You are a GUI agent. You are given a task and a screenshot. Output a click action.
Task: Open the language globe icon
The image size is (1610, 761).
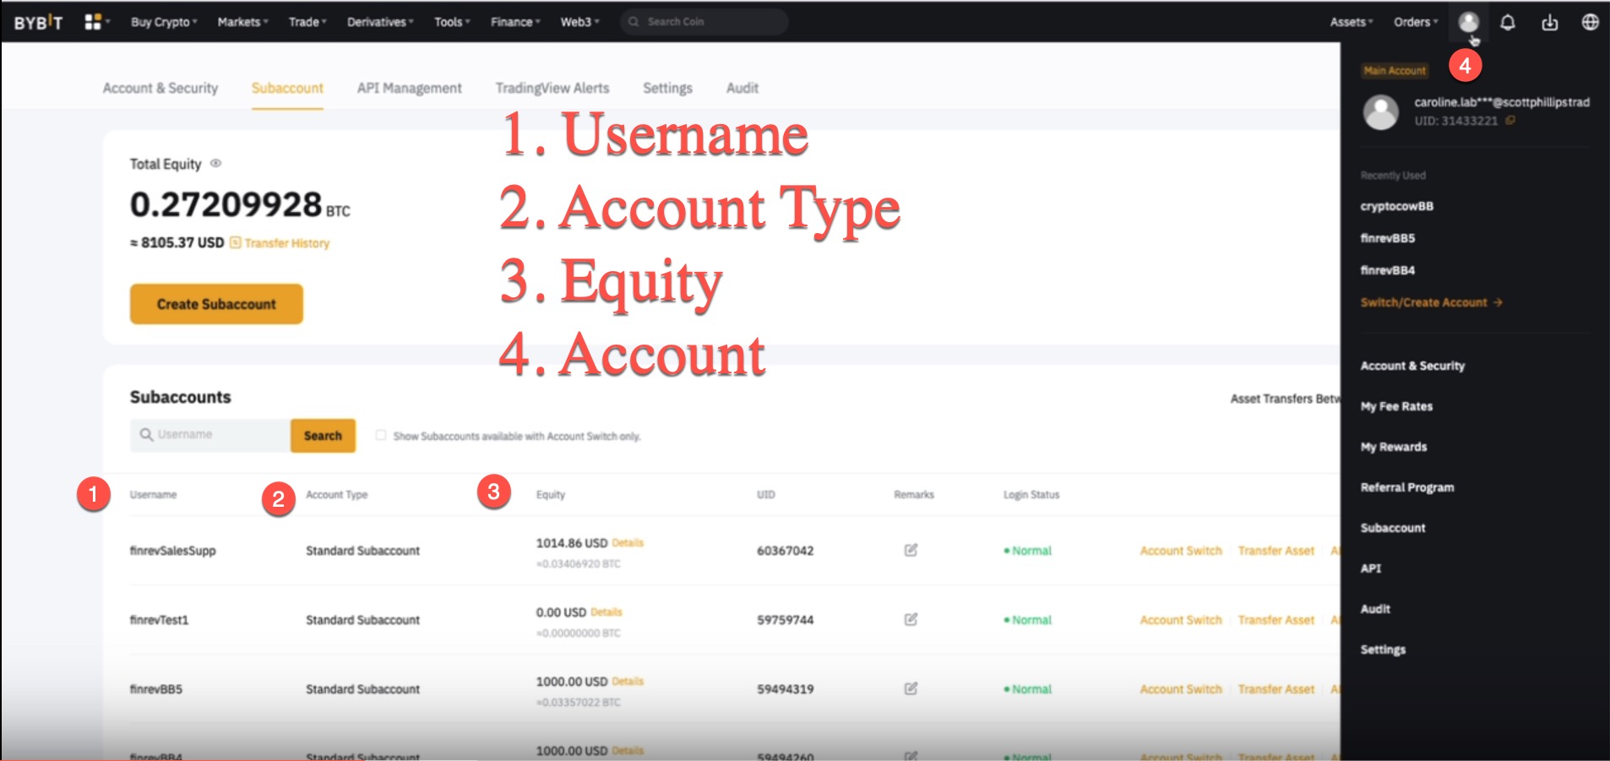pyautogui.click(x=1590, y=22)
